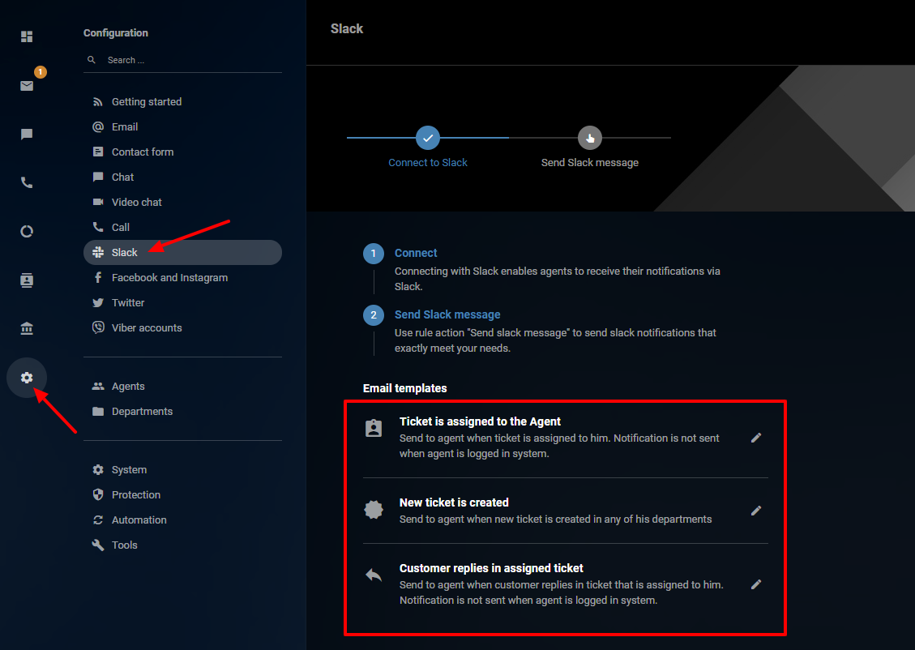This screenshot has width=915, height=650.
Task: Open Getting started in configuration menu
Action: 182,101
